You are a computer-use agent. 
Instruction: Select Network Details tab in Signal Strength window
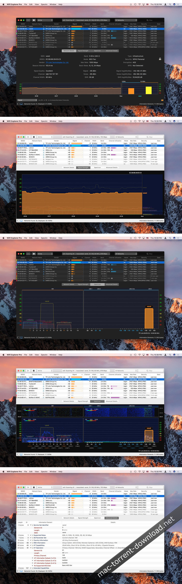coord(69,168)
